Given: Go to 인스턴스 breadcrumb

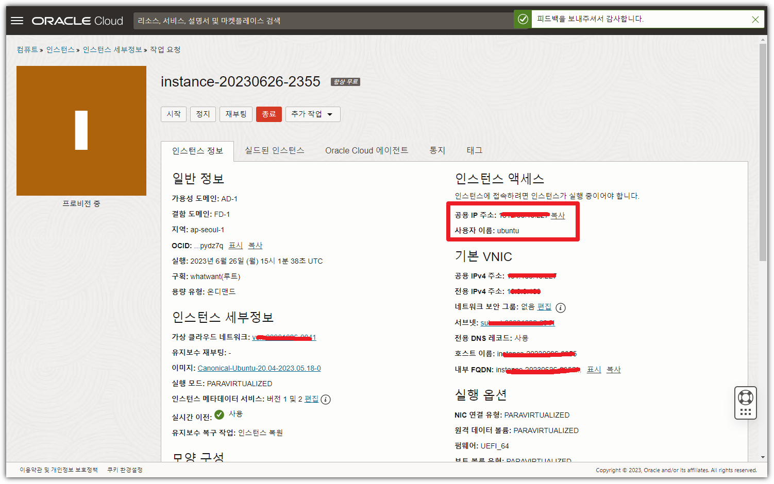Looking at the screenshot, I should pyautogui.click(x=60, y=49).
